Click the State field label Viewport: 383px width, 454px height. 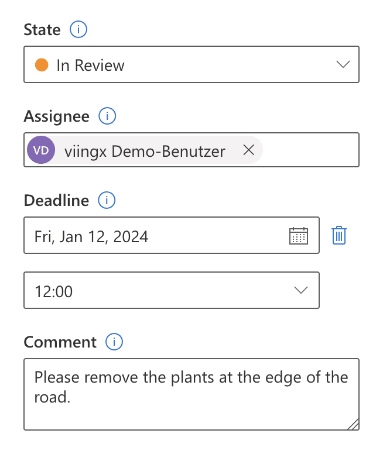point(42,30)
